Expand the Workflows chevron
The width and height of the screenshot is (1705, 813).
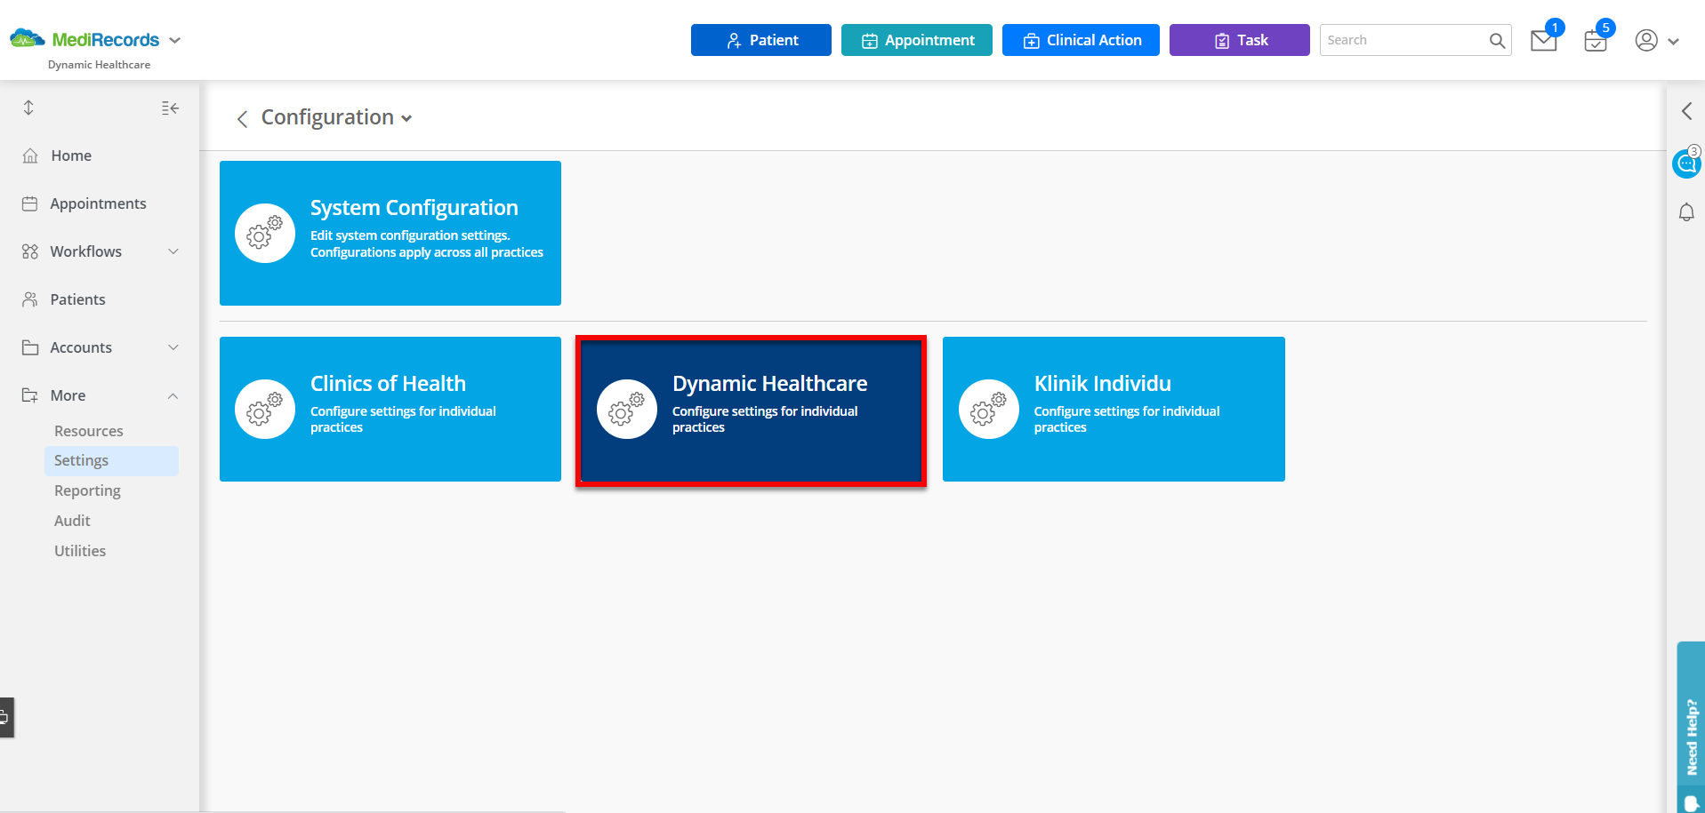pos(173,251)
